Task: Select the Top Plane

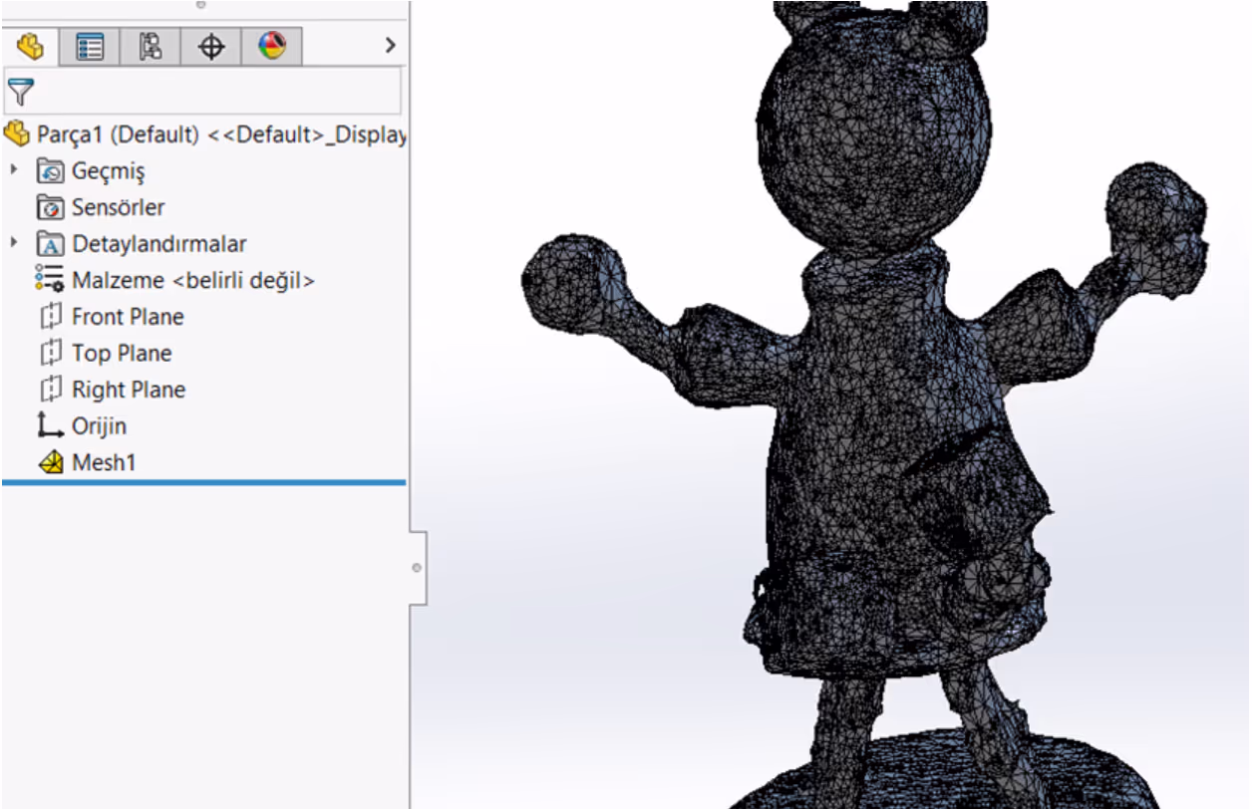Action: pos(122,354)
